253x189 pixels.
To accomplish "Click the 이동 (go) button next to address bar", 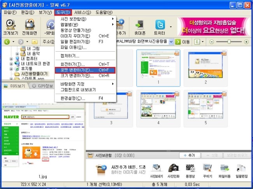I will 183,41.
